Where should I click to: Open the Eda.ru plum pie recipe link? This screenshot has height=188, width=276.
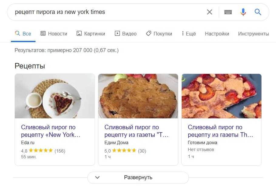click(51, 131)
